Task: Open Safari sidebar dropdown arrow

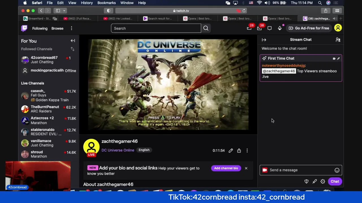Action: click(x=64, y=11)
